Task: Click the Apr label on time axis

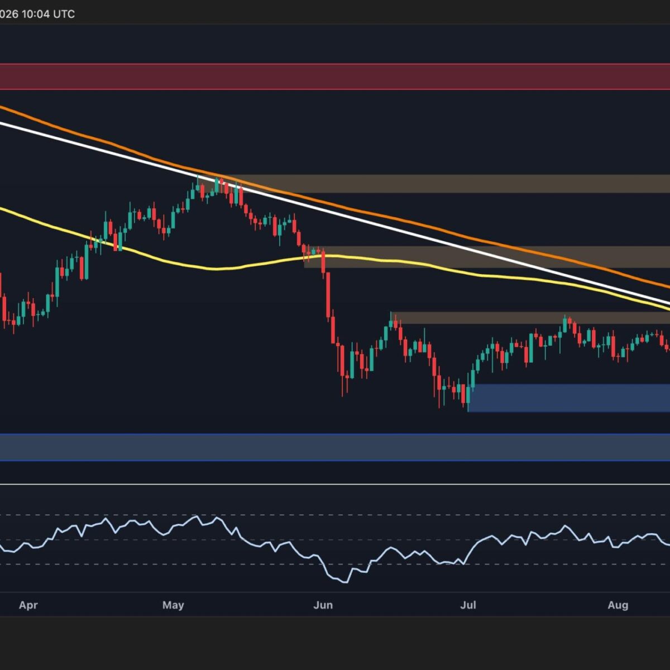Action: tap(28, 605)
